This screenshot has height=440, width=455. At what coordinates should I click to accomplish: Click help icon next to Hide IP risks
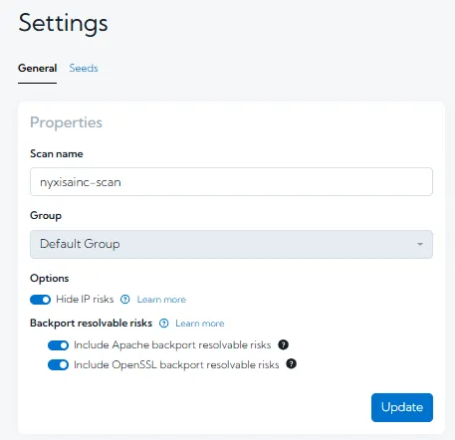coord(125,300)
